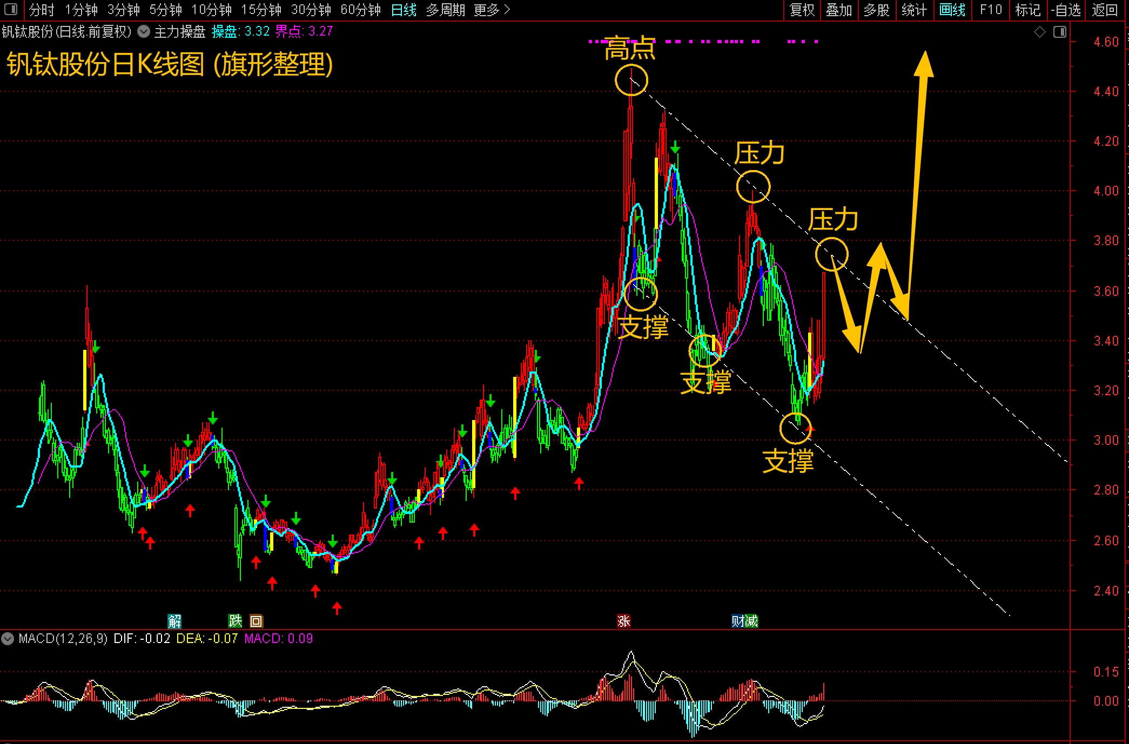Click the 4.60 price axis label
The image size is (1129, 744).
[1106, 42]
